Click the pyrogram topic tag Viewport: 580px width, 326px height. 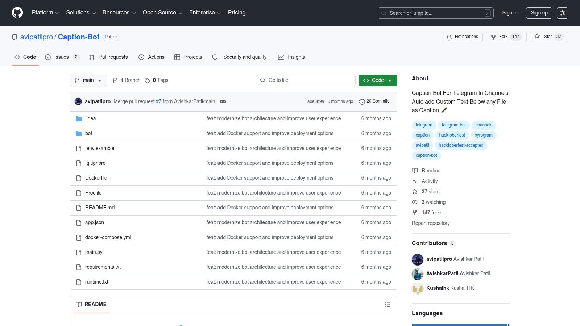484,135
